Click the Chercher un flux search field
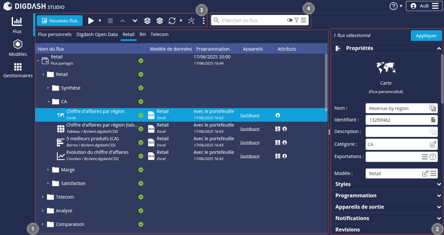The width and height of the screenshot is (444, 235). [252, 20]
